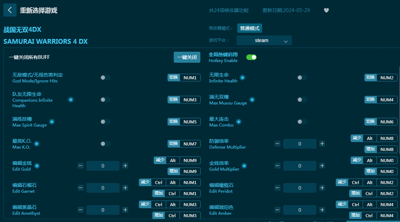The width and height of the screenshot is (400, 222).
Task: Click star icon beside Companions Infinite Health
Action: coord(71,100)
